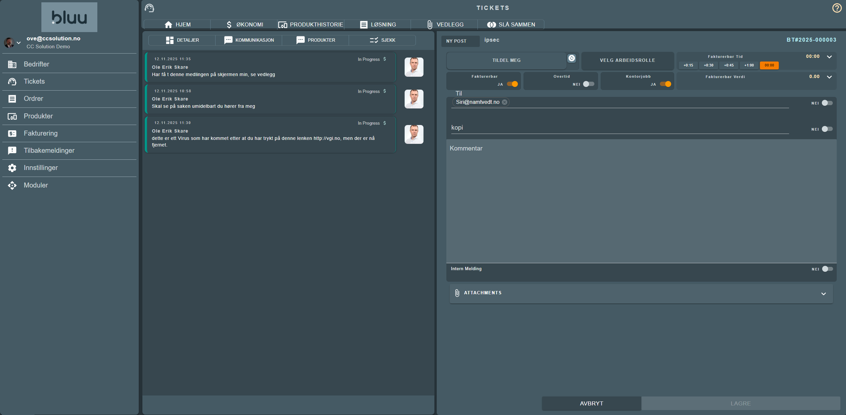
Task: Open the LØSNING tab
Action: 378,24
